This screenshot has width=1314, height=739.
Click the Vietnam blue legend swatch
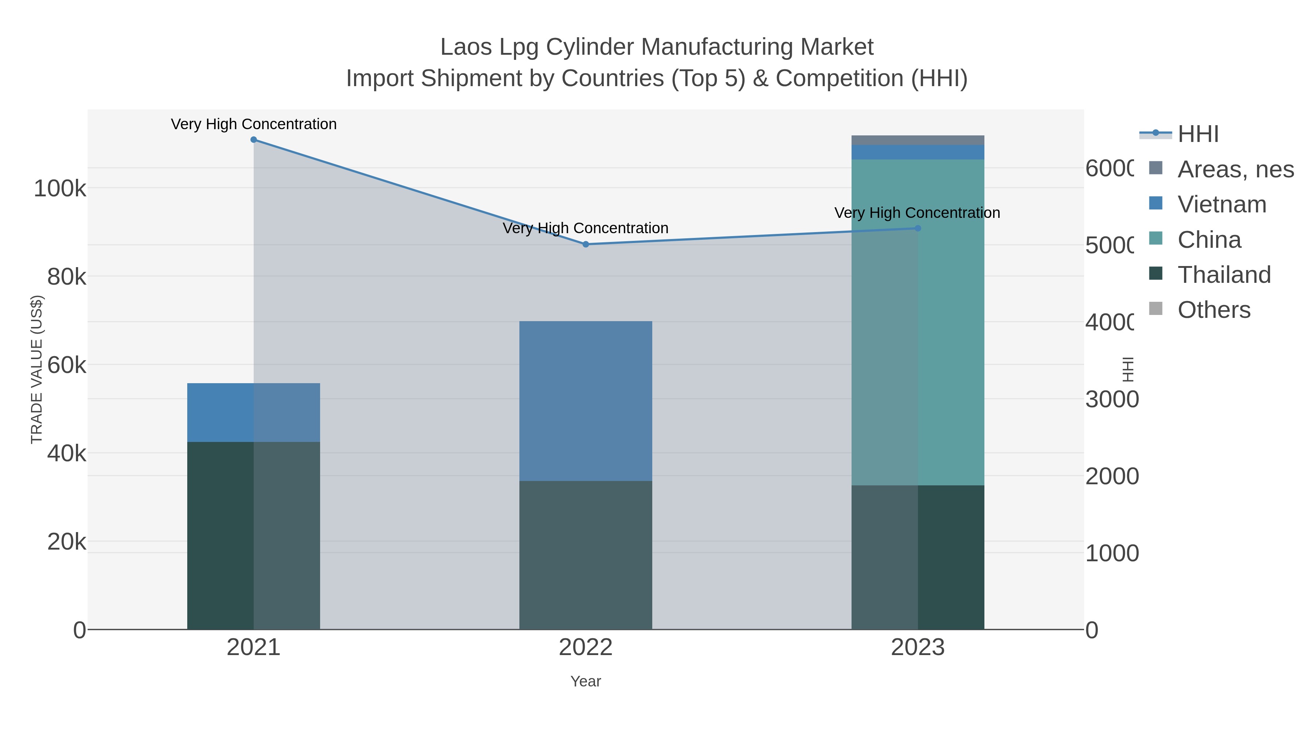point(1155,203)
